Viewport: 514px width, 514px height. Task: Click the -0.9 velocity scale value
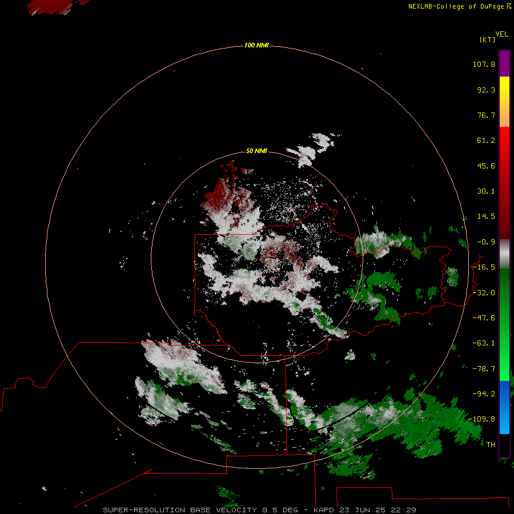click(486, 242)
